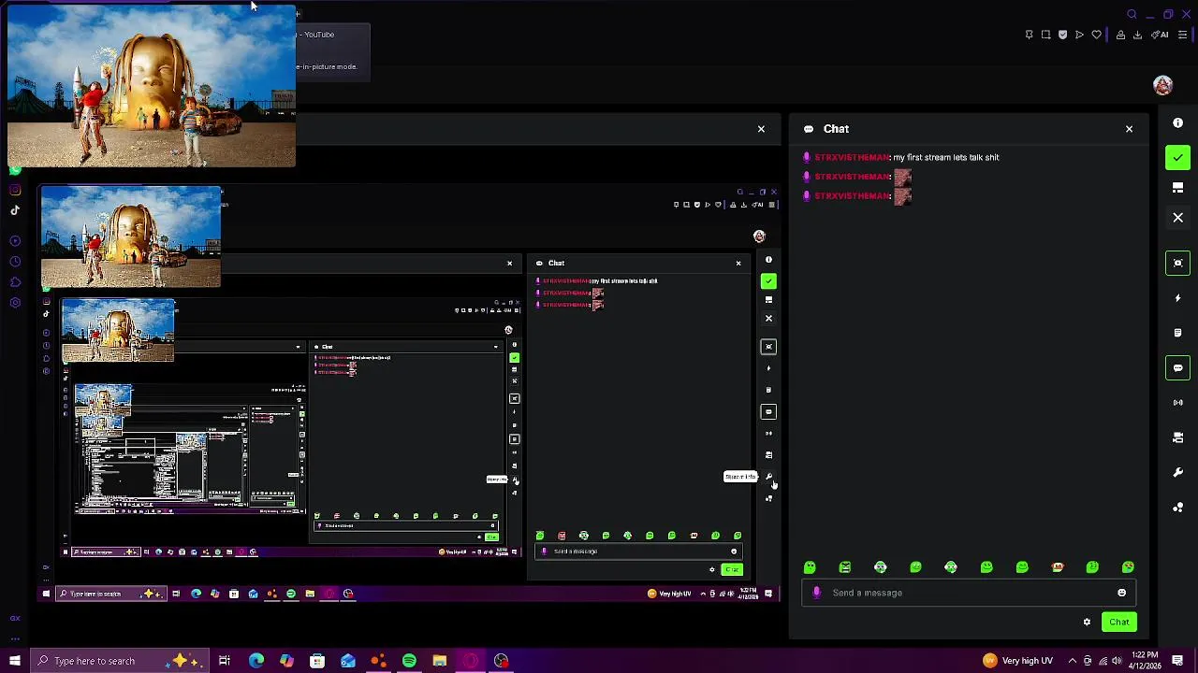The width and height of the screenshot is (1198, 673).
Task: Click the emote image in third chat message
Action: 902,195
